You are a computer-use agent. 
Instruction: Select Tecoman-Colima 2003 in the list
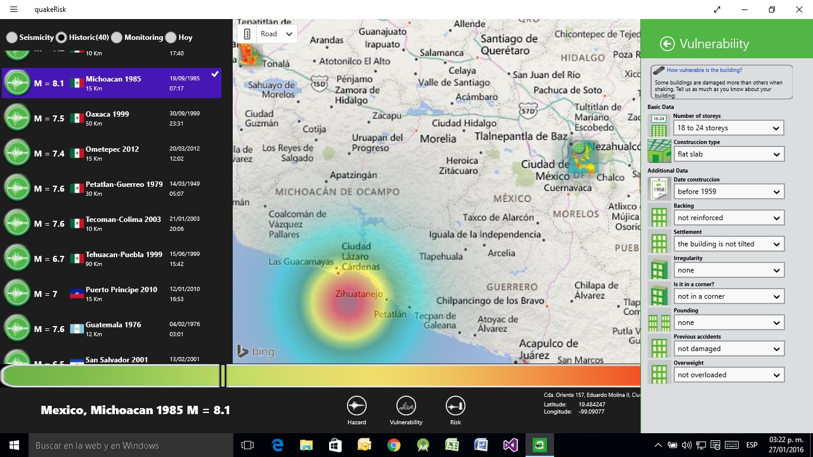(x=112, y=224)
